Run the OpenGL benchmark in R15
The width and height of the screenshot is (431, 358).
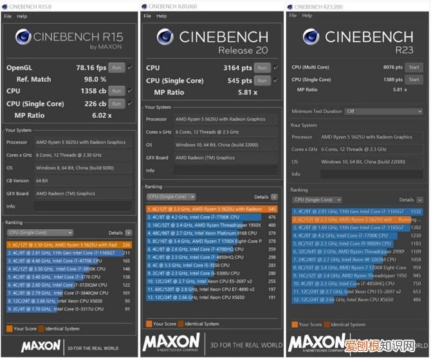coord(116,67)
